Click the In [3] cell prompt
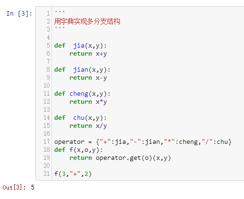The height and width of the screenshot is (199, 244). tap(19, 14)
